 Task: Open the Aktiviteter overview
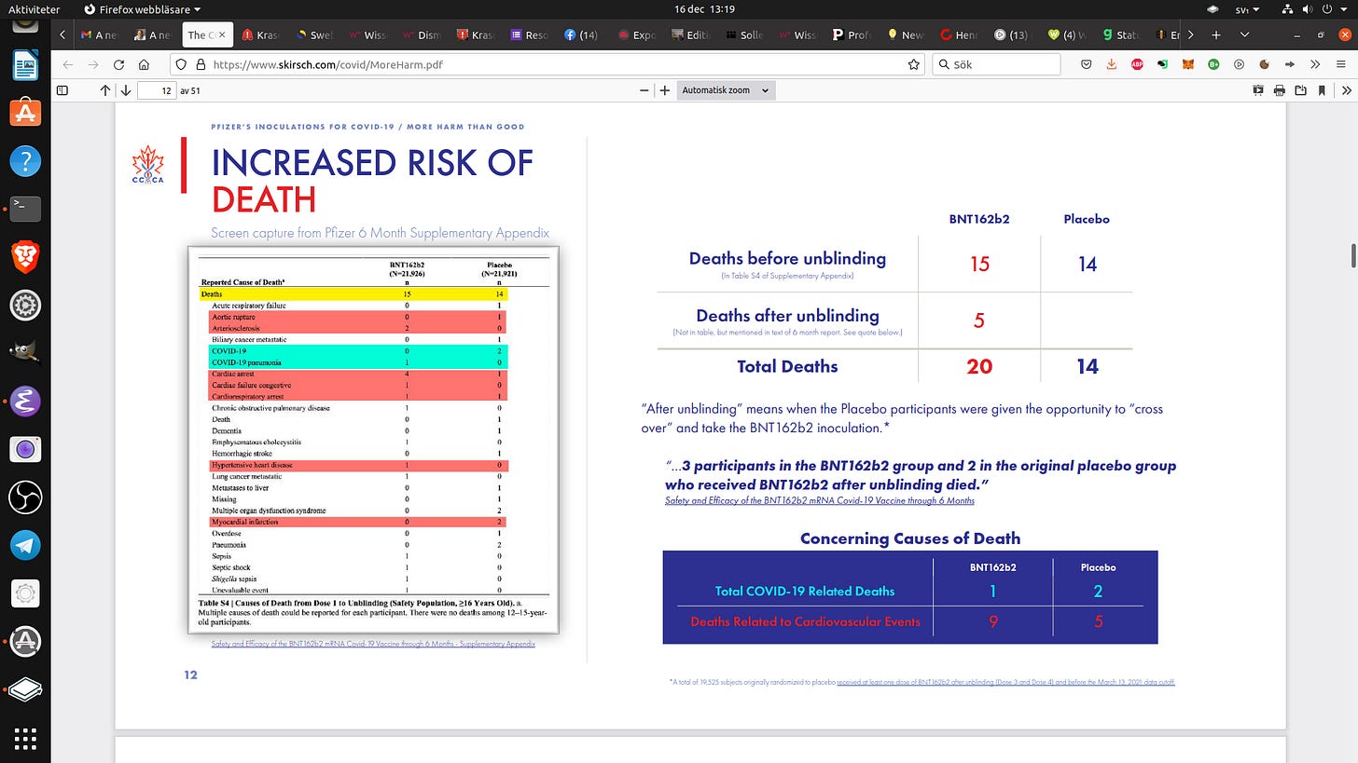click(34, 8)
